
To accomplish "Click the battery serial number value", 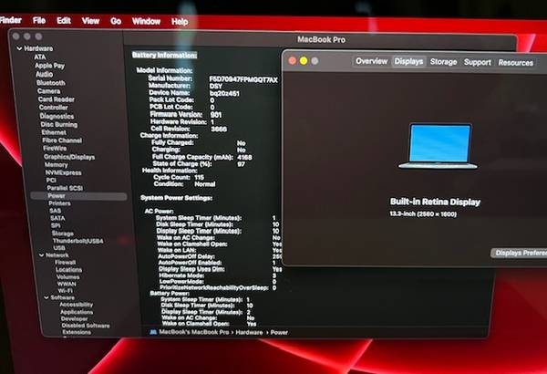I will point(243,79).
